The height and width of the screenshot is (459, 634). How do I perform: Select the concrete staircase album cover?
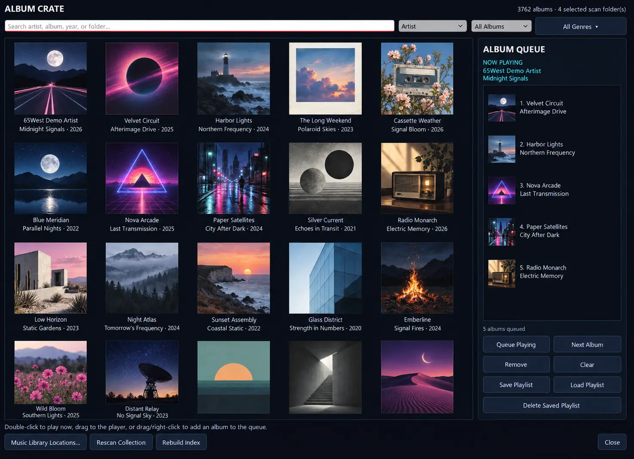click(325, 377)
